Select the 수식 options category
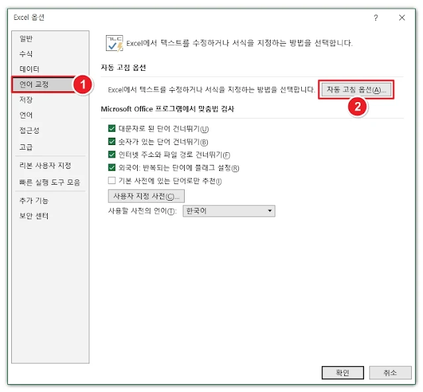The width and height of the screenshot is (423, 392). [x=26, y=54]
